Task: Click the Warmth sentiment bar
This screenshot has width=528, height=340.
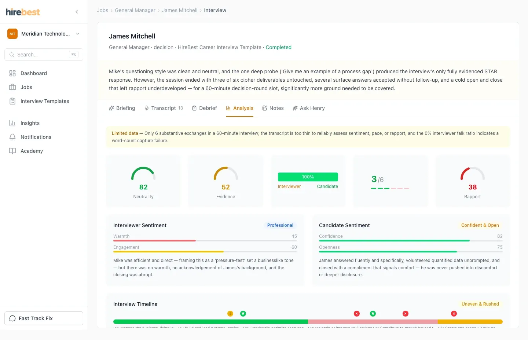Action: pyautogui.click(x=205, y=241)
